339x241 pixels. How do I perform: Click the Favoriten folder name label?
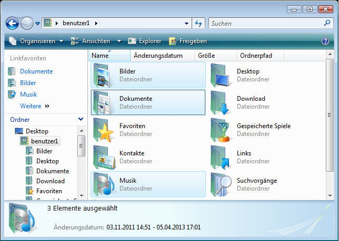point(132,126)
